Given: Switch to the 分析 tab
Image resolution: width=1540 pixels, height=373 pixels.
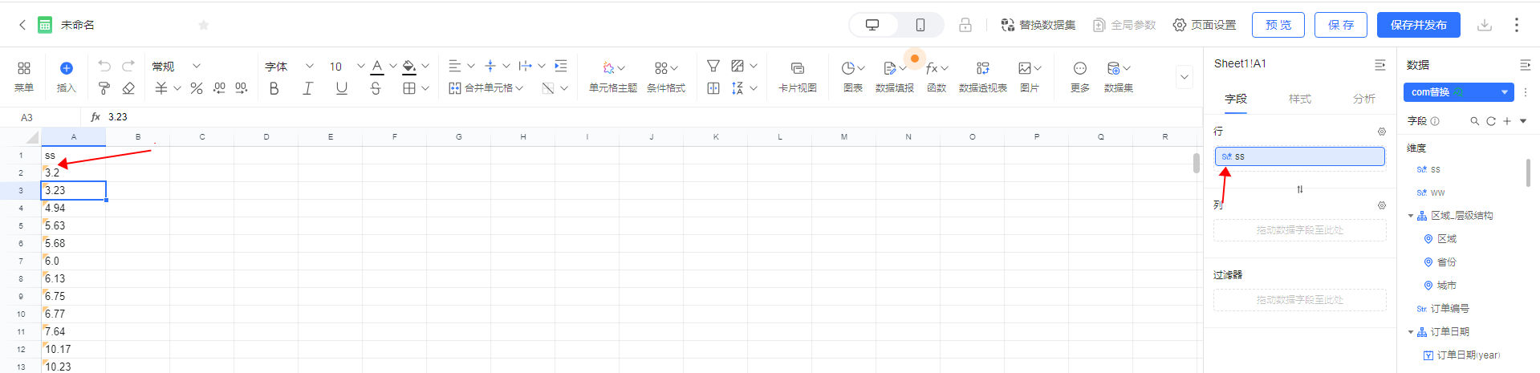Looking at the screenshot, I should 1363,99.
